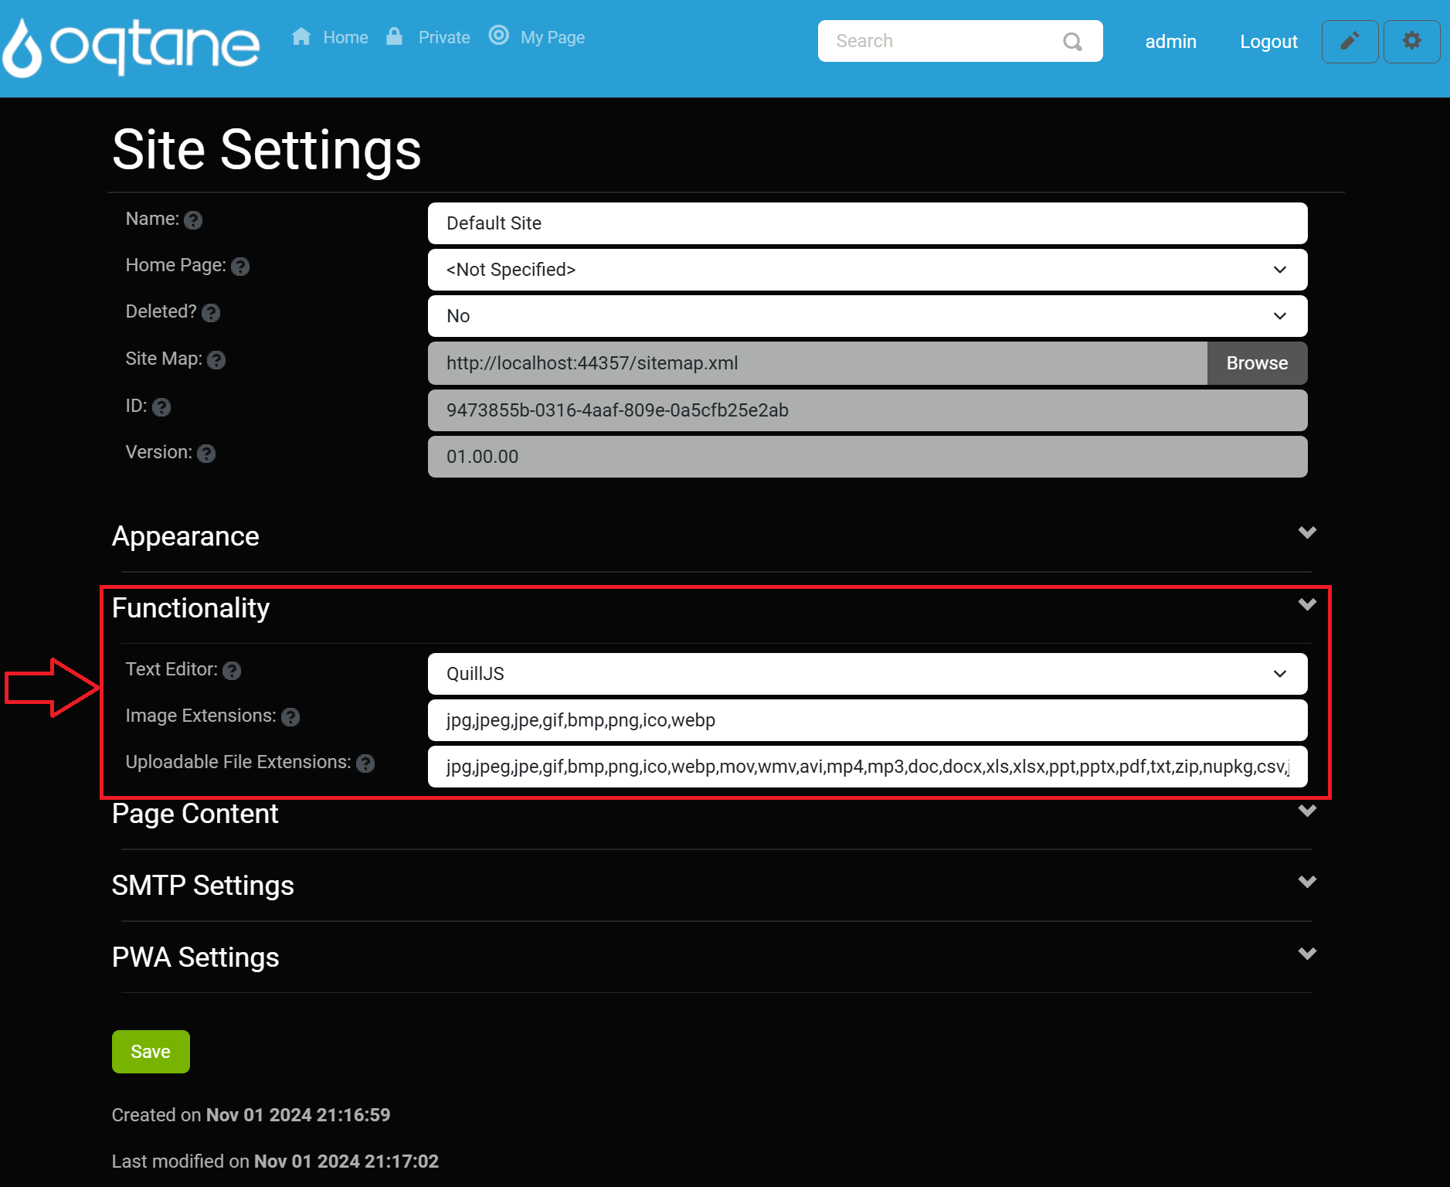Click the Oqtane logo
Image resolution: width=1450 pixels, height=1187 pixels.
131,48
